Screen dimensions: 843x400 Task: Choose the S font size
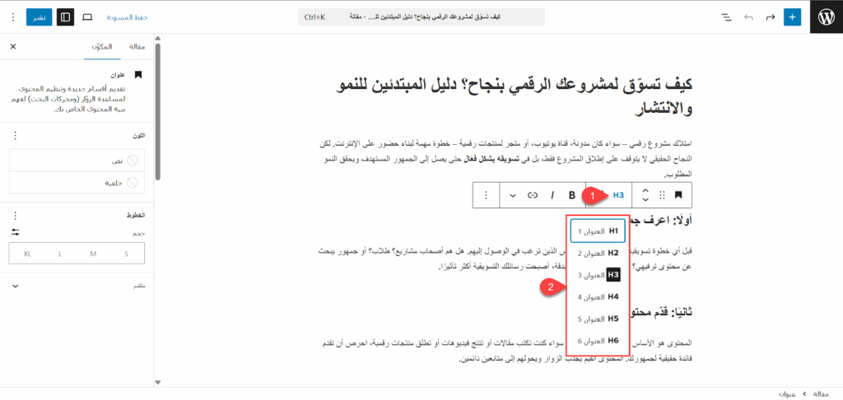pyautogui.click(x=126, y=253)
